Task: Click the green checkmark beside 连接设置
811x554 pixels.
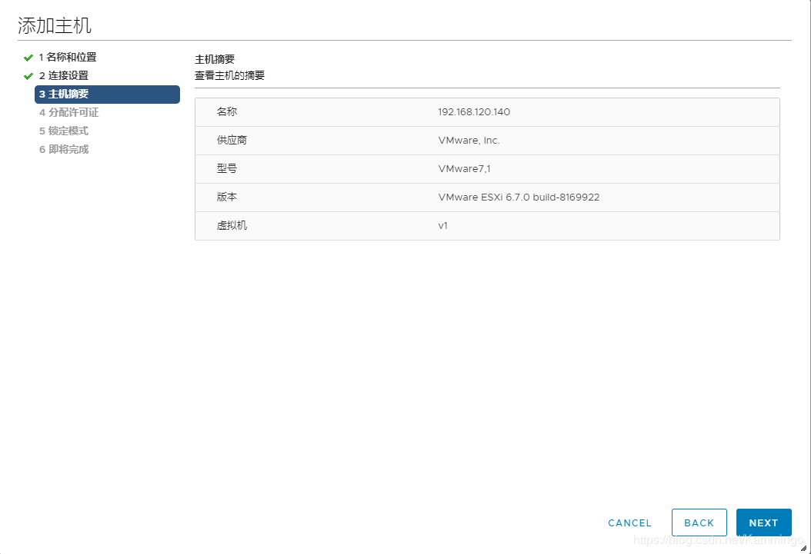Action: pos(29,75)
